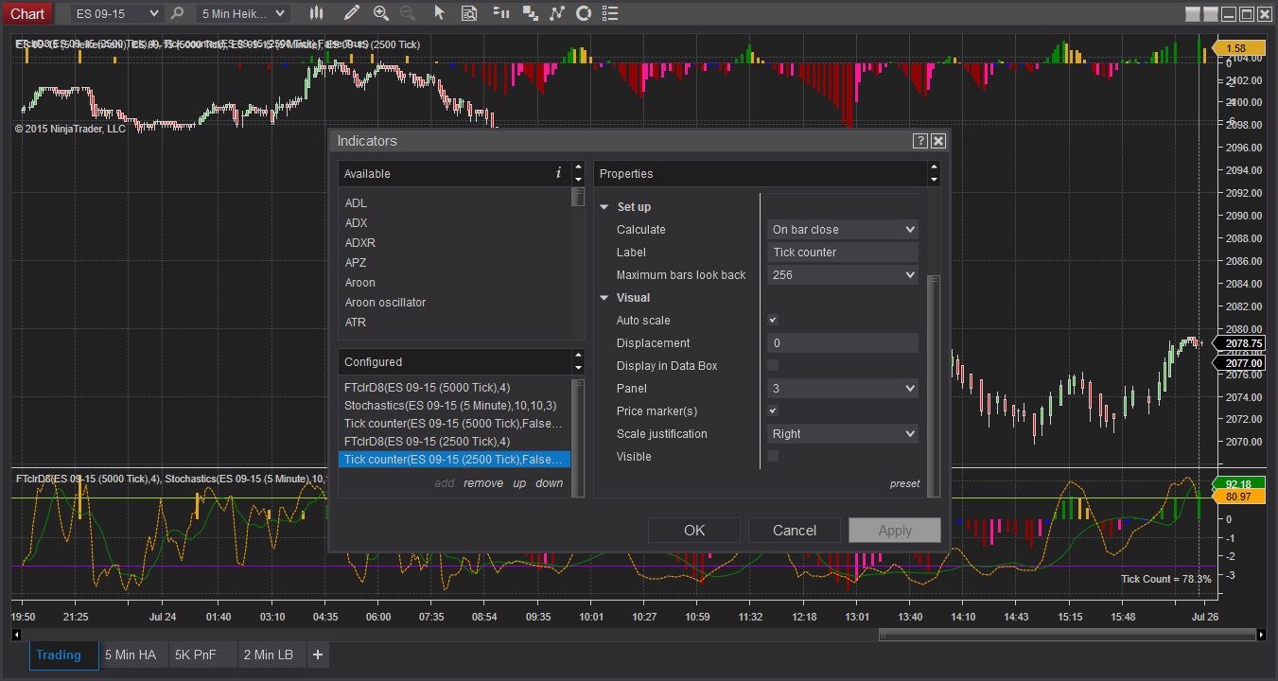Click the circular reload toolbar icon

click(584, 13)
